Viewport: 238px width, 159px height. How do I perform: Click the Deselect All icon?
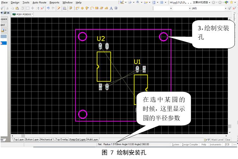point(38,8)
